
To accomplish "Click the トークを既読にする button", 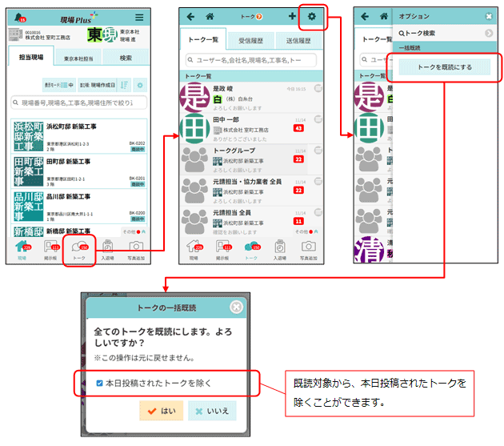I will pos(444,67).
